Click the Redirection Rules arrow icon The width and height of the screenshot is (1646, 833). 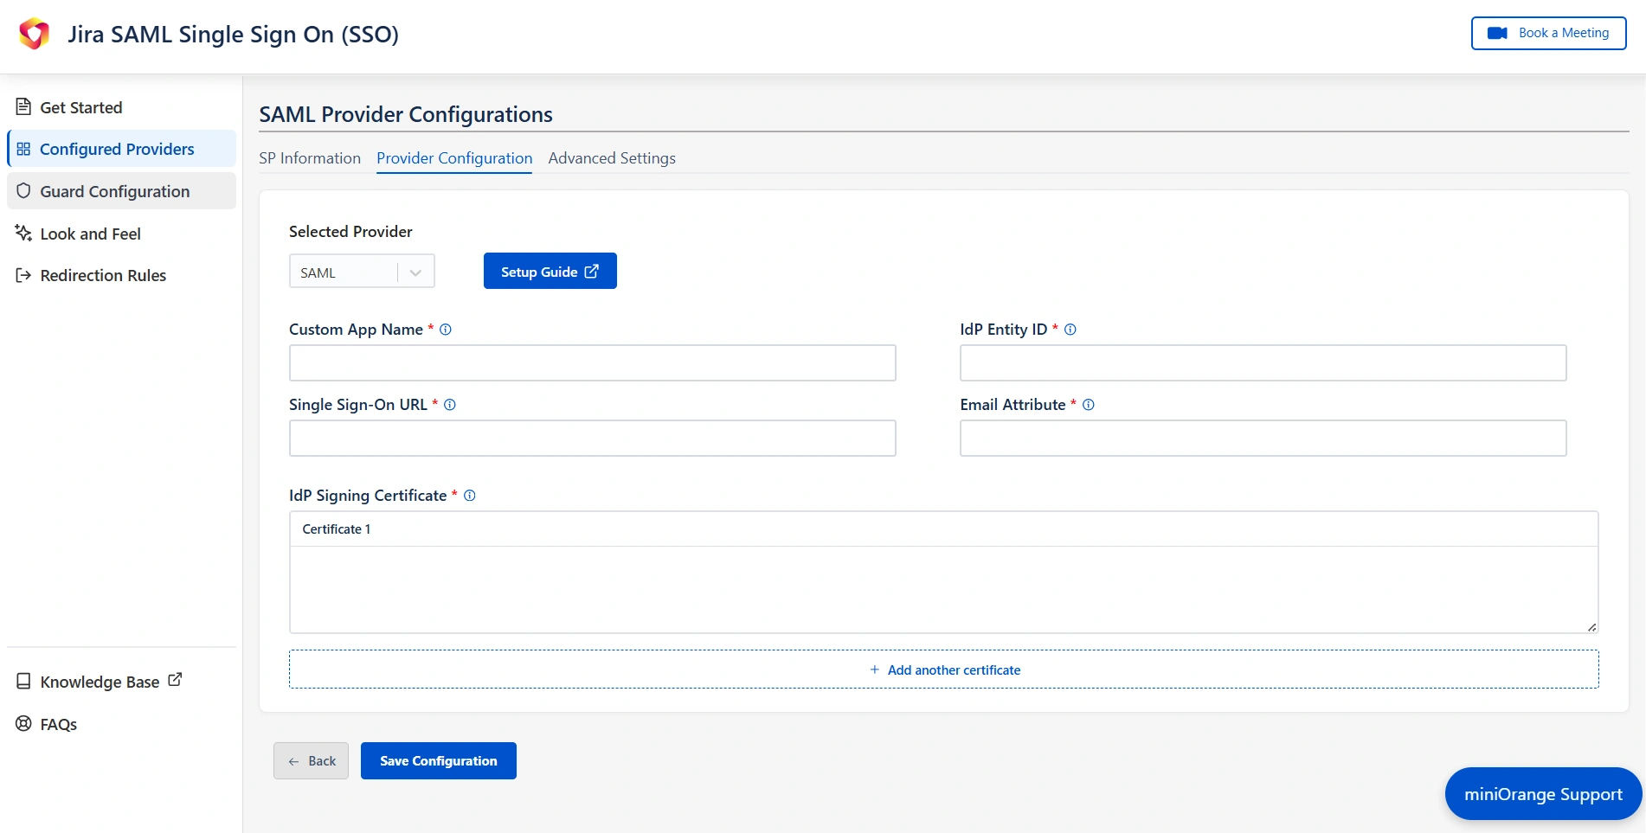pos(23,275)
